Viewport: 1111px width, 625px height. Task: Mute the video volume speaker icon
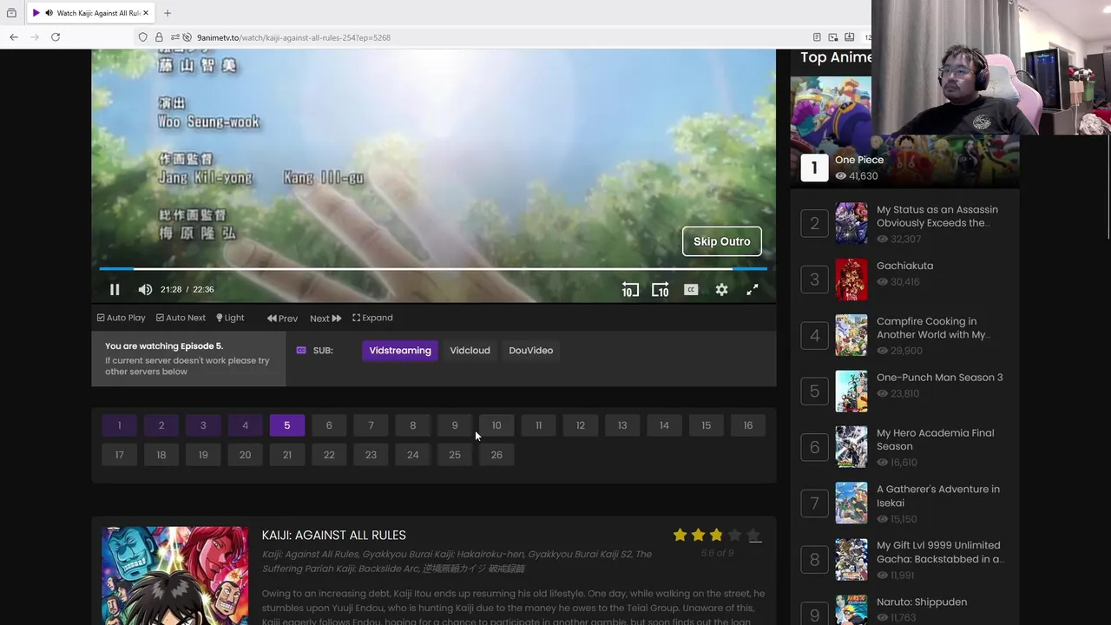click(145, 290)
